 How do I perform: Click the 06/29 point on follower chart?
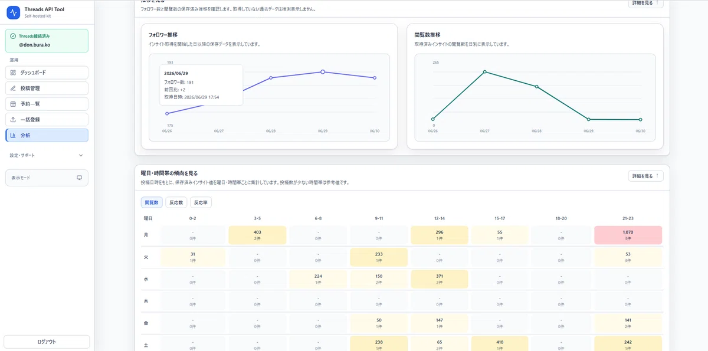[323, 72]
